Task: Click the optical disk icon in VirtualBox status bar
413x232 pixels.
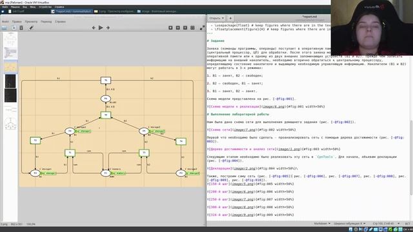Action: click(x=356, y=229)
